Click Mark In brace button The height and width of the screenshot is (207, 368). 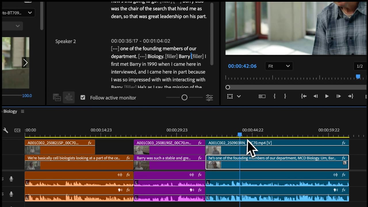click(x=274, y=96)
